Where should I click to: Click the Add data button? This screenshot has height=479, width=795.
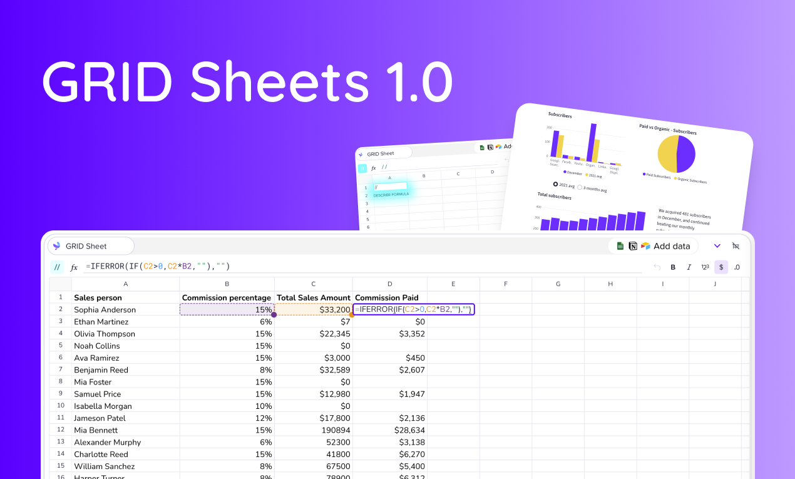pos(672,246)
